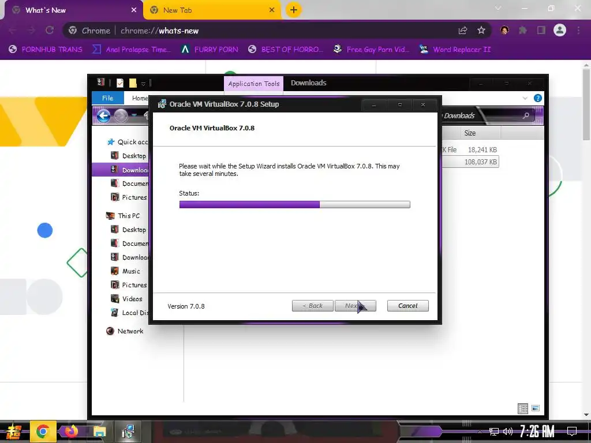Screen dimensions: 591x443
Task: Open VirtualBox installer taskbar icon
Action: [x=128, y=431]
